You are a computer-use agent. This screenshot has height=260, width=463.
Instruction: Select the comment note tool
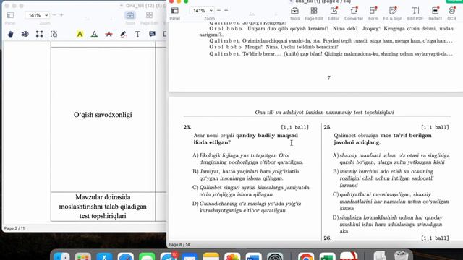[152, 34]
